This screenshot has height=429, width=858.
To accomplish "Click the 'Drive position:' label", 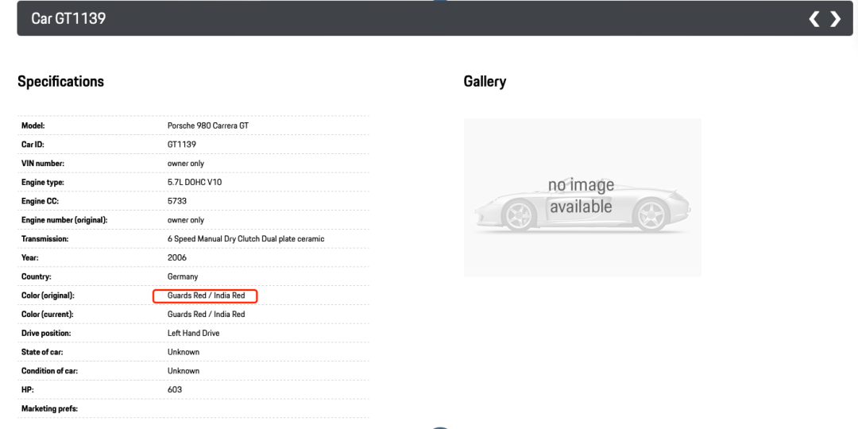I will pos(46,333).
